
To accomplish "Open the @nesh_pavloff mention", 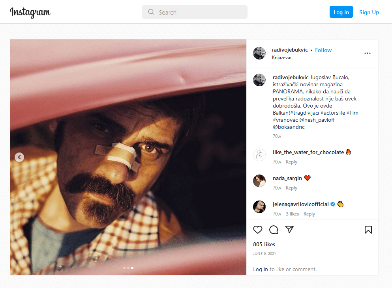I will tap(317, 120).
